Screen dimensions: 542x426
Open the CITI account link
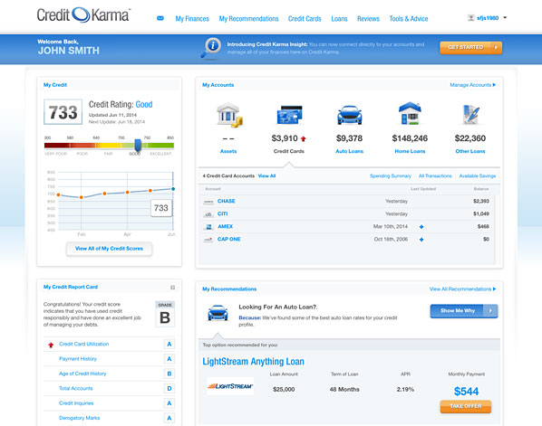pos(222,213)
